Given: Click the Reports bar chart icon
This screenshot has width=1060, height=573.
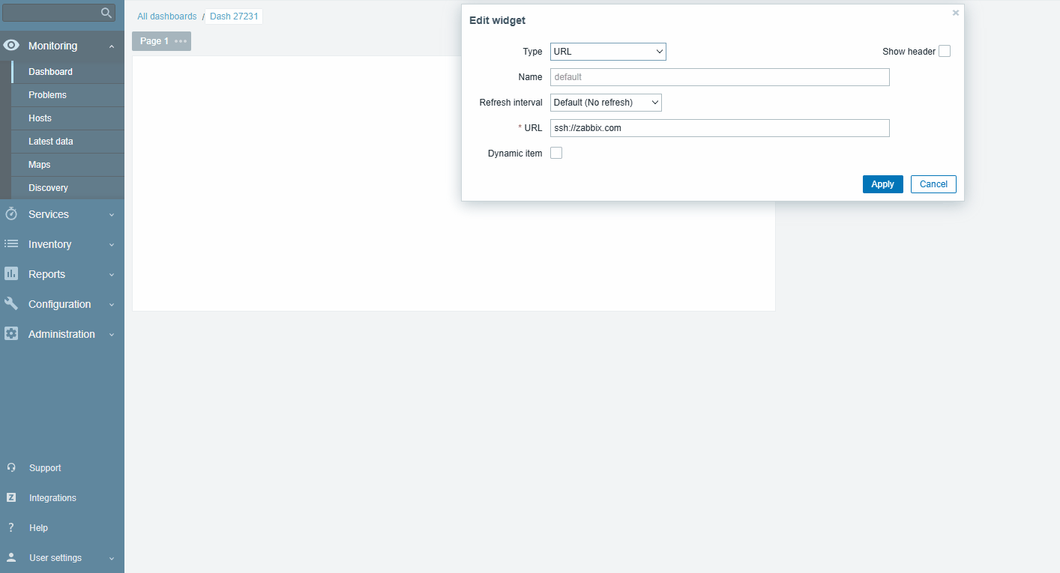Looking at the screenshot, I should click(11, 274).
